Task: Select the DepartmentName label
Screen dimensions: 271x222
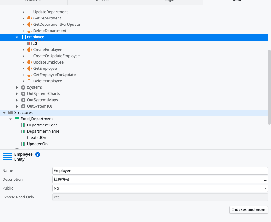Action: pos(43,131)
